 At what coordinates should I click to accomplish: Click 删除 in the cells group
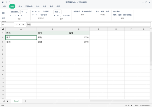(102, 12)
